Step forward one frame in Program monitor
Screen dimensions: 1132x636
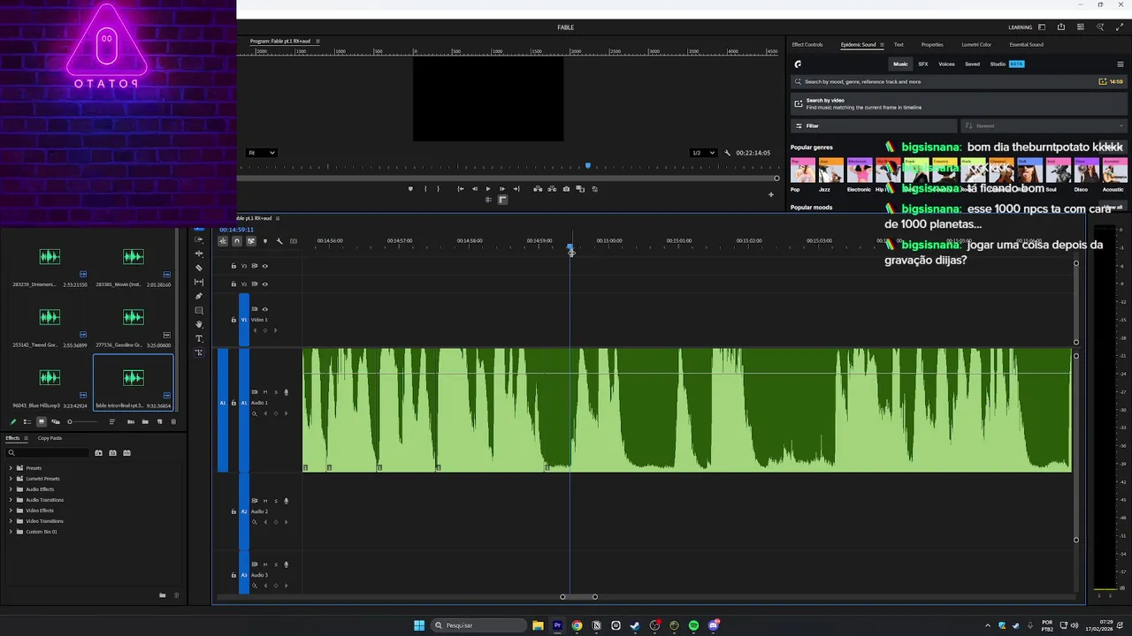click(501, 189)
